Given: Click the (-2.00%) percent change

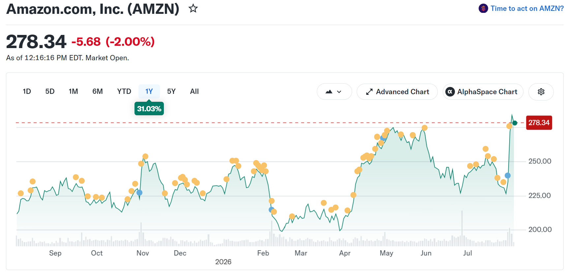Looking at the screenshot, I should [x=130, y=42].
